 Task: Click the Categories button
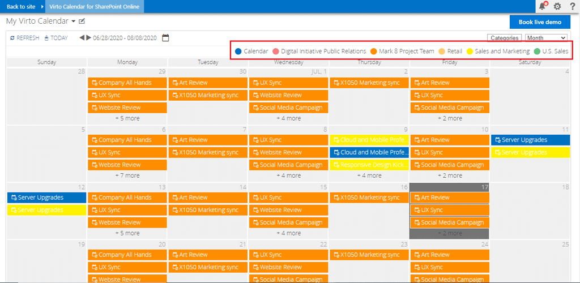[505, 38]
